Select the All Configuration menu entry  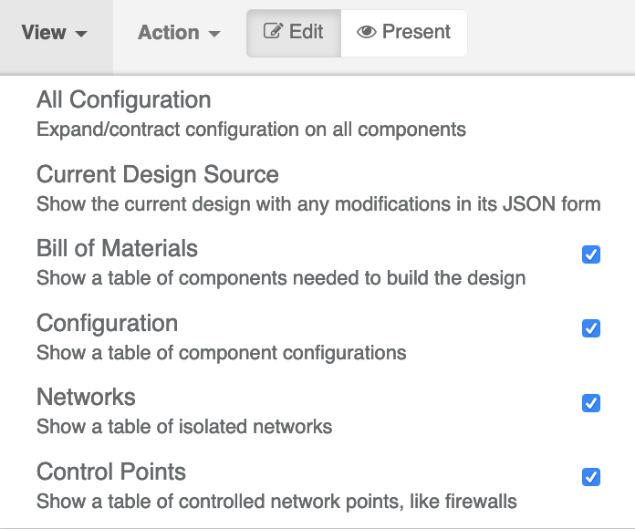[x=123, y=99]
